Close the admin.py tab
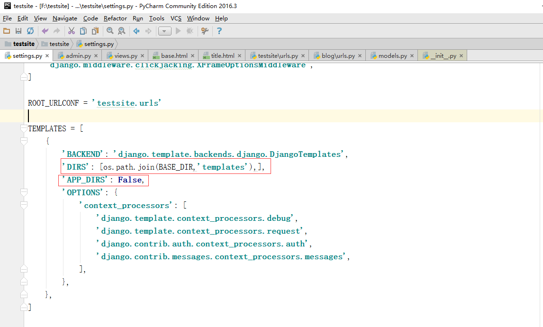The width and height of the screenshot is (543, 327). click(96, 55)
